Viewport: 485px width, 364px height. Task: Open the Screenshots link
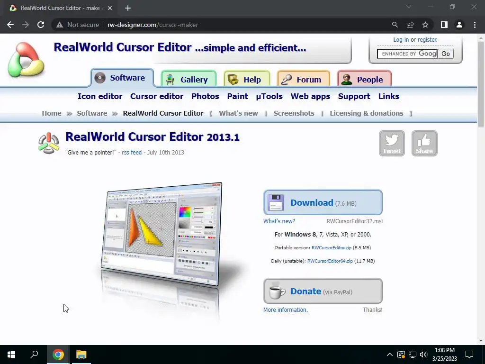click(294, 113)
